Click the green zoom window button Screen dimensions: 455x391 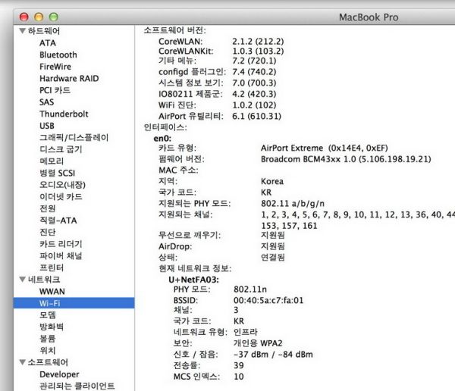54,17
